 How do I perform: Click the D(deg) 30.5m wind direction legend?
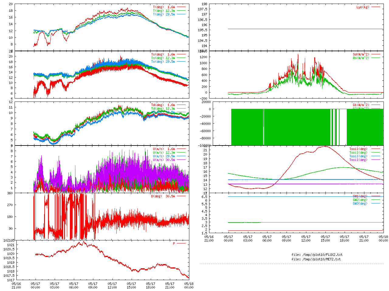tap(163, 196)
